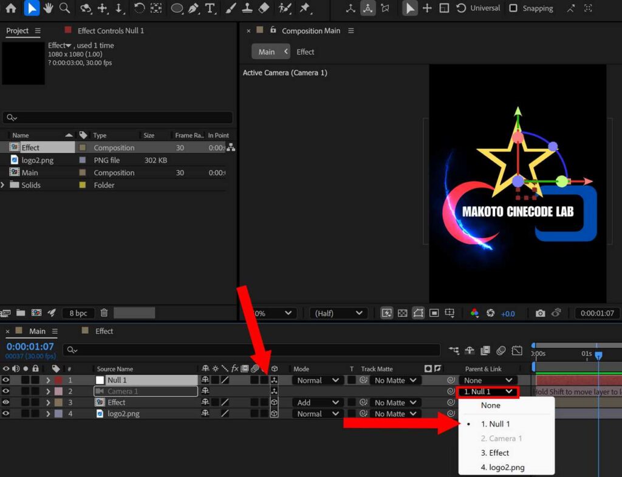The height and width of the screenshot is (477, 622).
Task: Open the resolution (Half) dropdown
Action: point(338,313)
